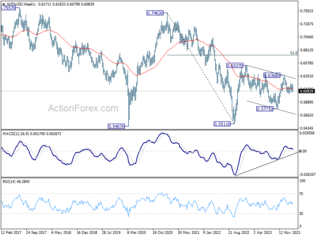The height and width of the screenshot is (237, 316).
Task: Click the 0.56620 price axis value
Action: pyautogui.click(x=307, y=115)
